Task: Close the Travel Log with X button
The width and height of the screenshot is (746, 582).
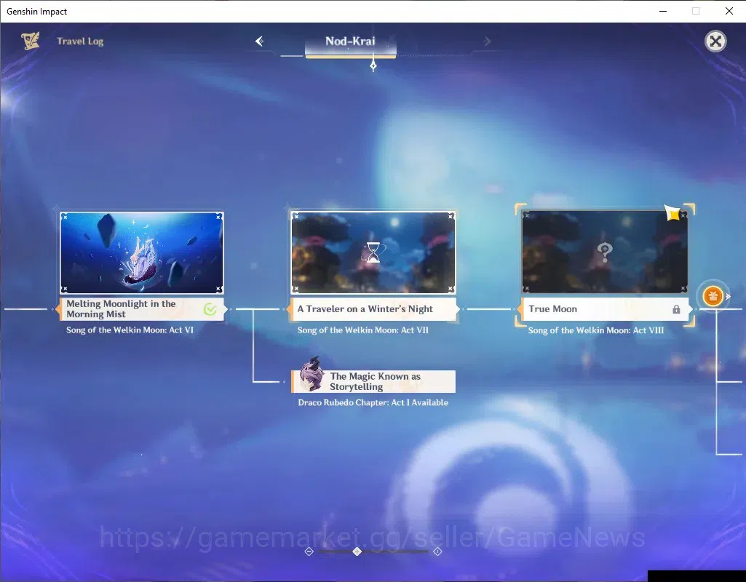Action: tap(715, 41)
